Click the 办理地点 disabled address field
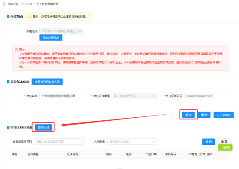This screenshot has width=239, height=169. 62,31
